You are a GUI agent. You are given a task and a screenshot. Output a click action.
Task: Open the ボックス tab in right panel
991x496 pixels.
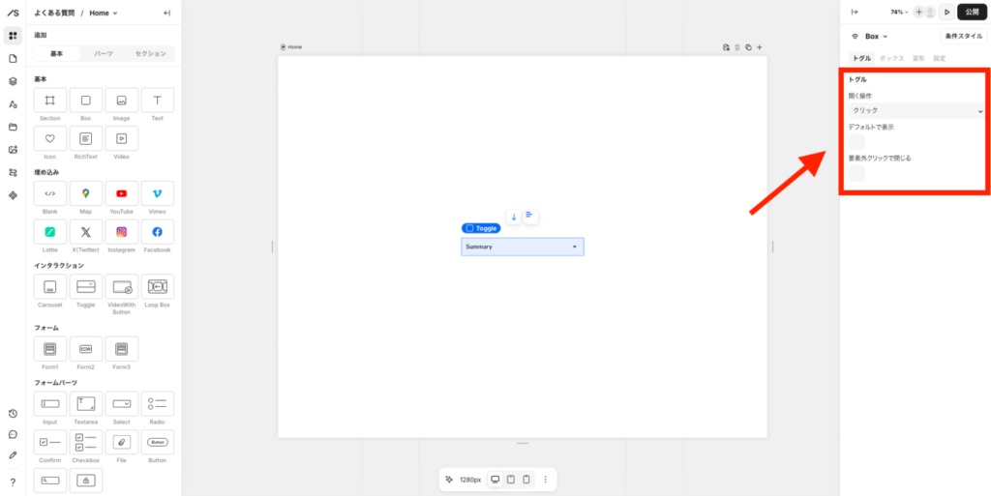coord(891,59)
